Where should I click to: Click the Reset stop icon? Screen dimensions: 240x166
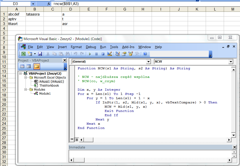pos(103,54)
